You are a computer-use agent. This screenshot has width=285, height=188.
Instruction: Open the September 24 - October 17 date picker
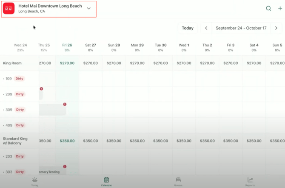click(241, 28)
